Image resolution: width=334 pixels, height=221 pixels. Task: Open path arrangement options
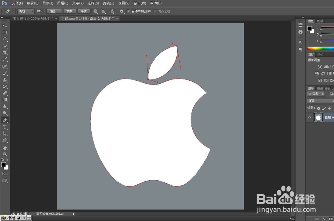(x=112, y=11)
